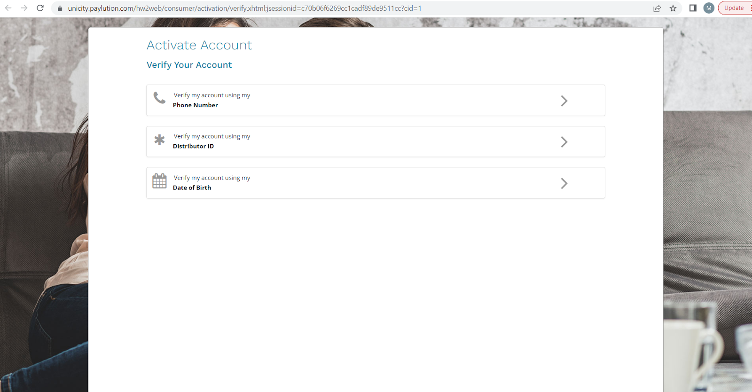Click the Verify Your Account subheading

189,65
